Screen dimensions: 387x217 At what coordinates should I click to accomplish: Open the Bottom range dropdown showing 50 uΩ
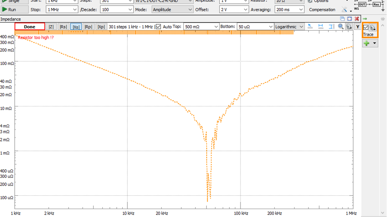pos(255,27)
